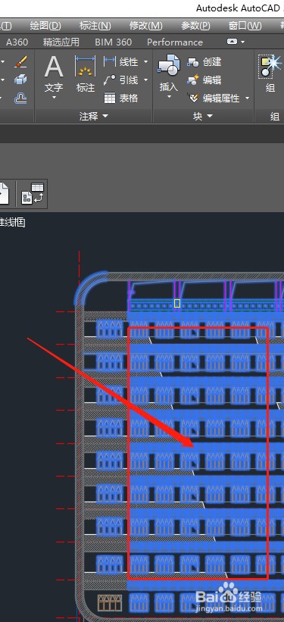
Task: Expand the 块 panel flyout
Action: tap(203, 116)
